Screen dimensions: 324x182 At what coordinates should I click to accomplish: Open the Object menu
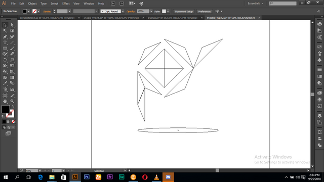coord(32,4)
